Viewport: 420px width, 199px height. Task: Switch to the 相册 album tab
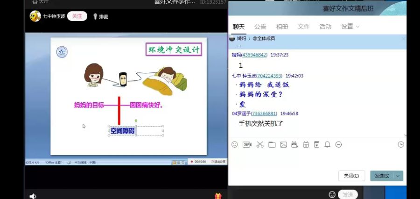pyautogui.click(x=282, y=27)
